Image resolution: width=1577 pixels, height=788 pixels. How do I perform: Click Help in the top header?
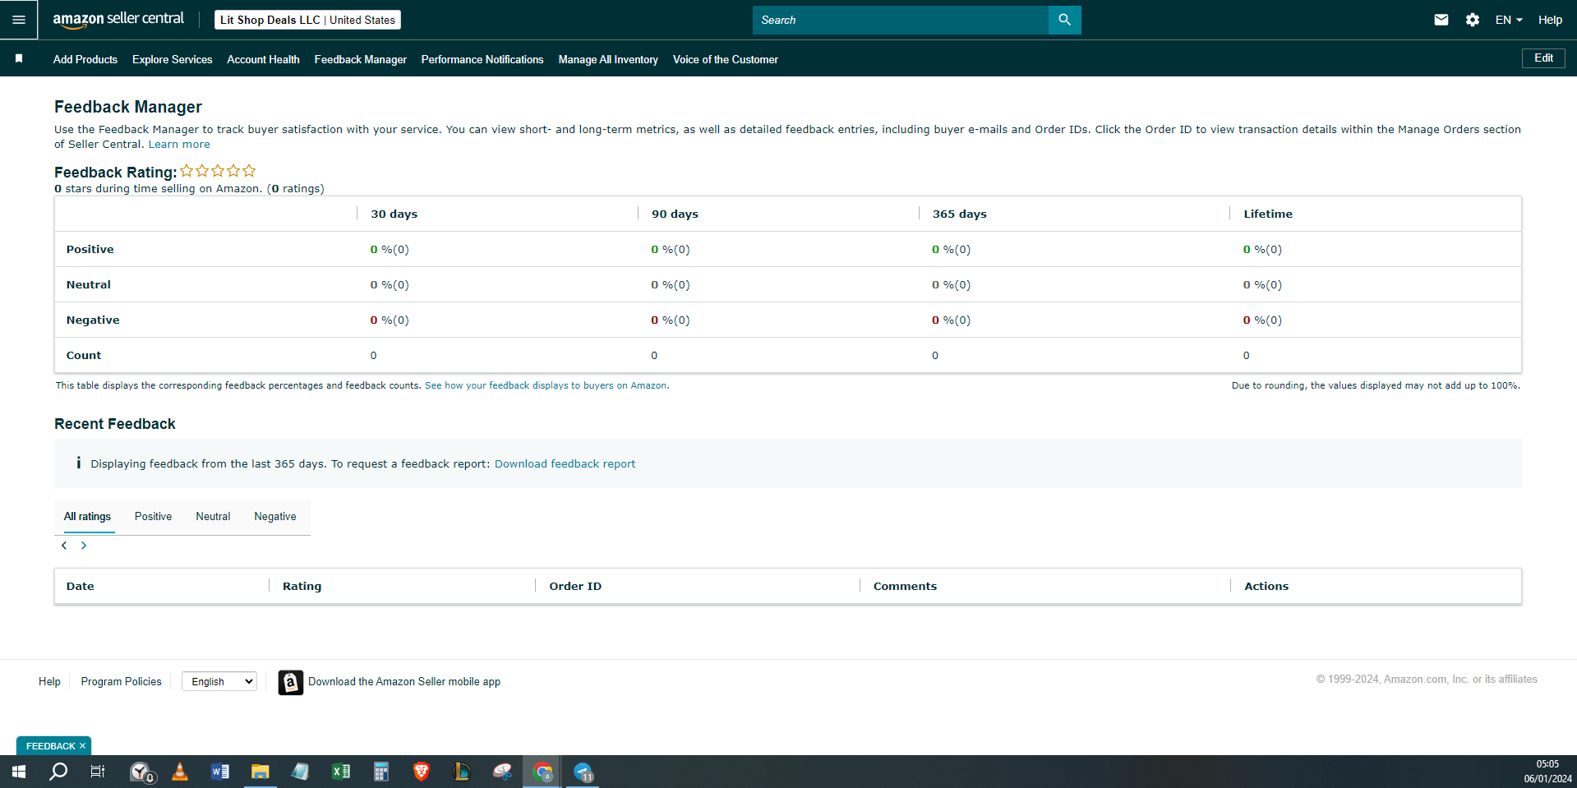1550,20
